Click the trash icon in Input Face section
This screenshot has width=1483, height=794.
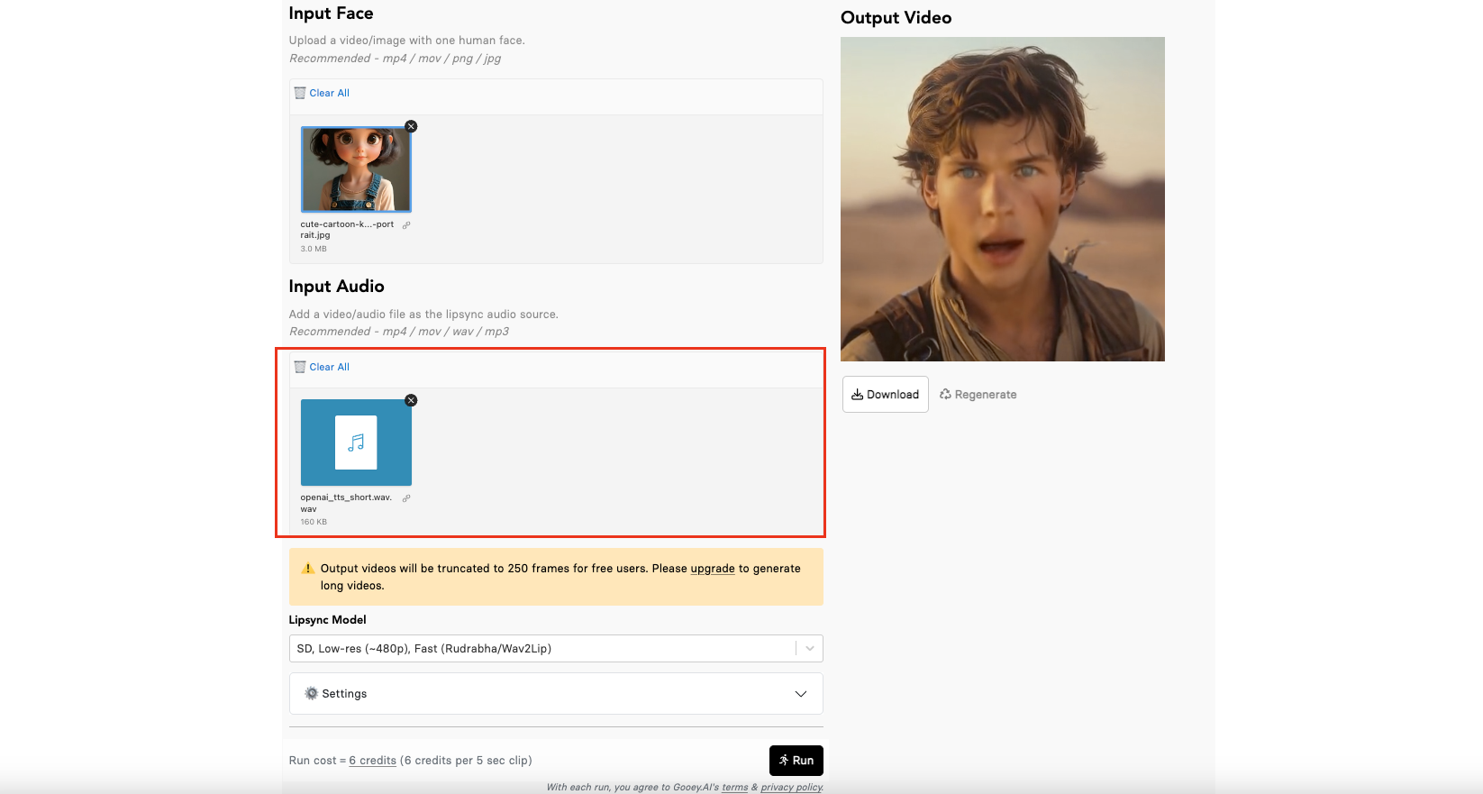pos(300,93)
